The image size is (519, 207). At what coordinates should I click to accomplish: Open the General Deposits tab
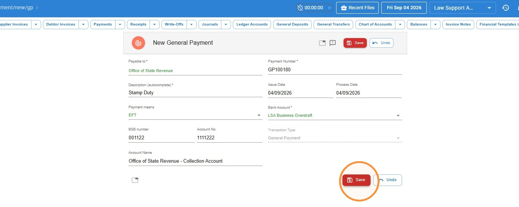pyautogui.click(x=292, y=24)
